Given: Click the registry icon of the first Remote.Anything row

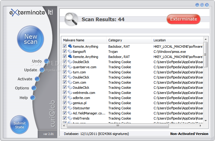Looking at the screenshot, I should (x=70, y=46).
